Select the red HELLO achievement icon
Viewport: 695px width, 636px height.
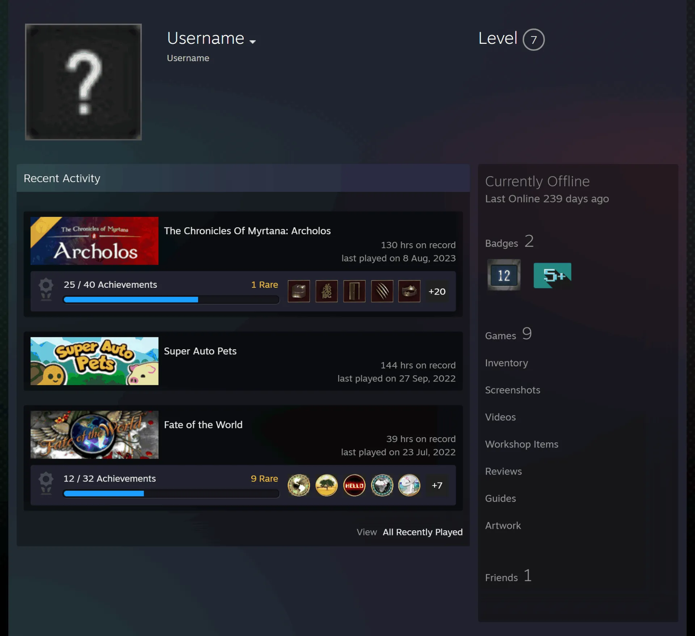[x=354, y=485]
